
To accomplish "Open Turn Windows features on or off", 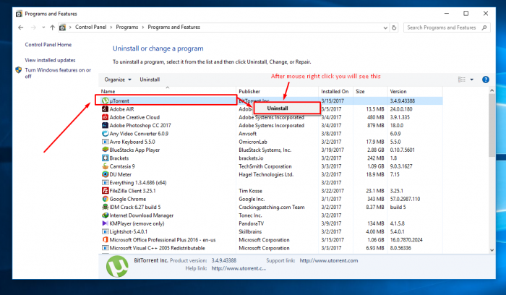I will click(x=58, y=73).
